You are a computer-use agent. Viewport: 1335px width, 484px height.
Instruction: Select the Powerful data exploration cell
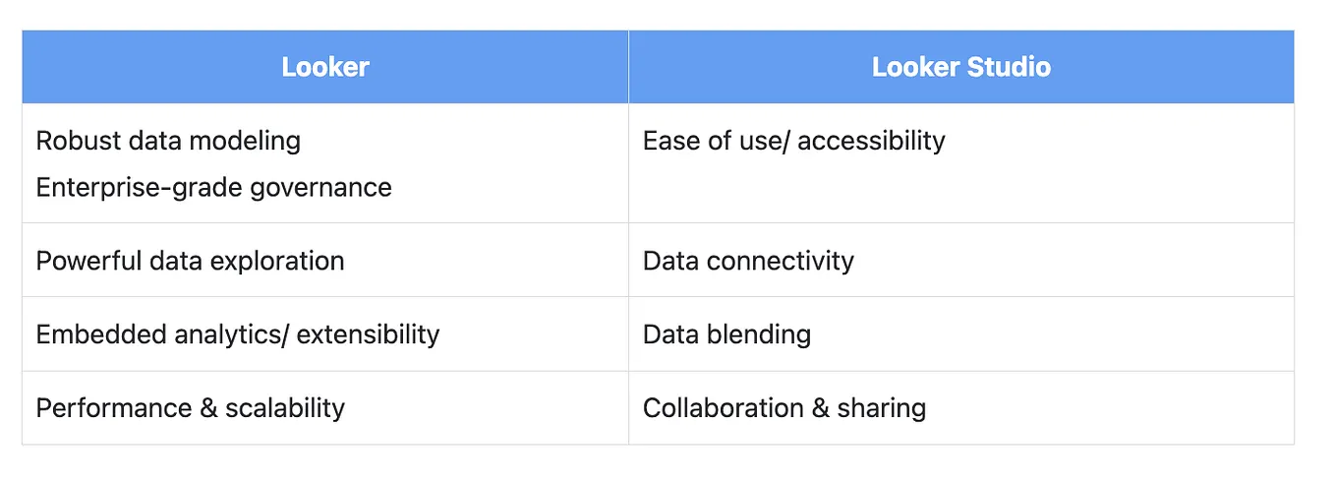click(325, 260)
